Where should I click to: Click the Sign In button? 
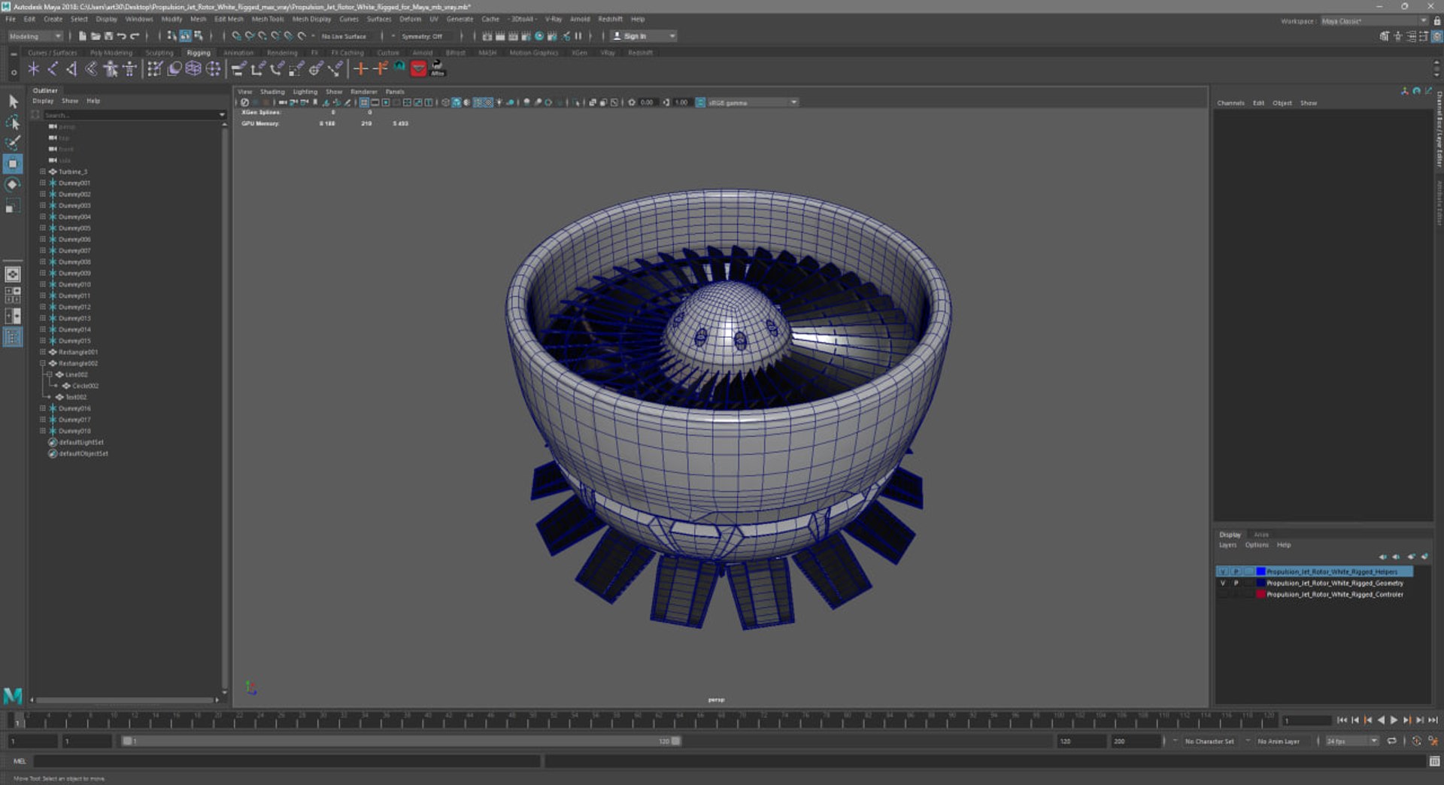[643, 36]
